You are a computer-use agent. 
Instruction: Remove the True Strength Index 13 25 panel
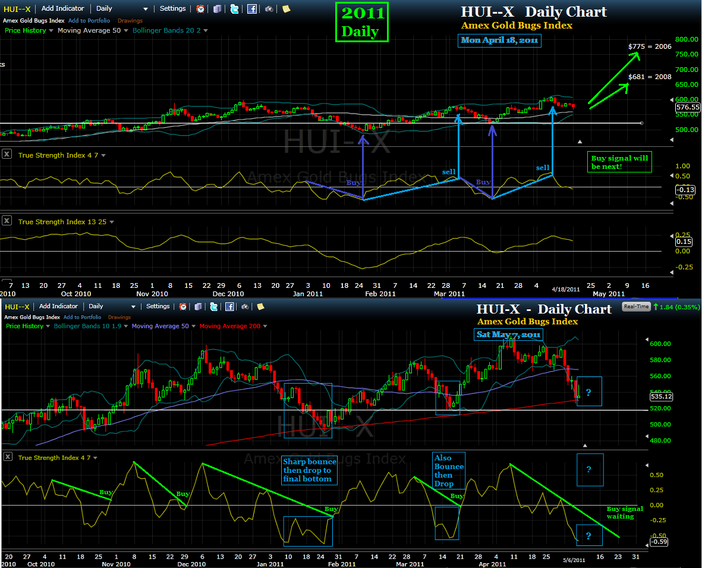coord(7,221)
